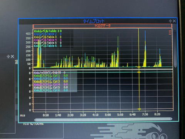This screenshot has height=139, width=185.
Task: Select legend entry KnkレベルTable 3
Action: click(48, 37)
